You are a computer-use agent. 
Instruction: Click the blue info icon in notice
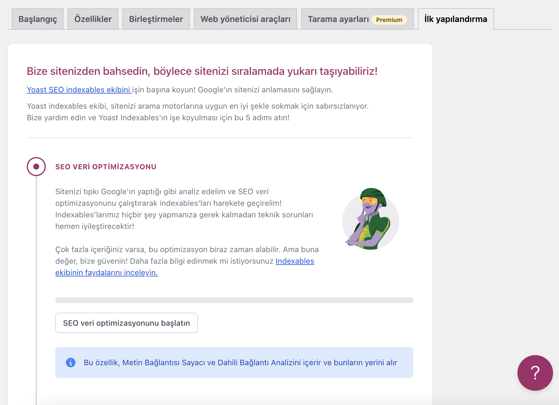pyautogui.click(x=71, y=363)
